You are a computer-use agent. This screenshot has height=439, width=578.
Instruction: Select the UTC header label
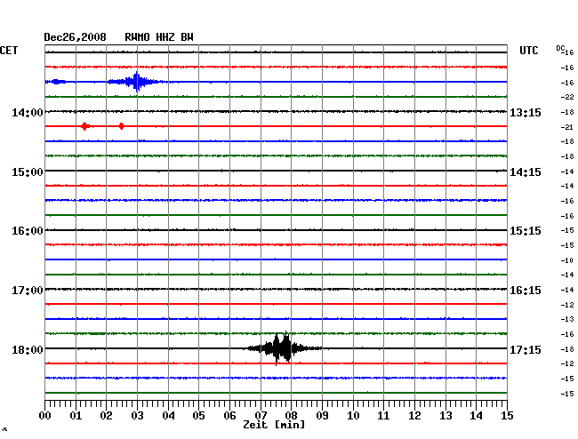528,51
